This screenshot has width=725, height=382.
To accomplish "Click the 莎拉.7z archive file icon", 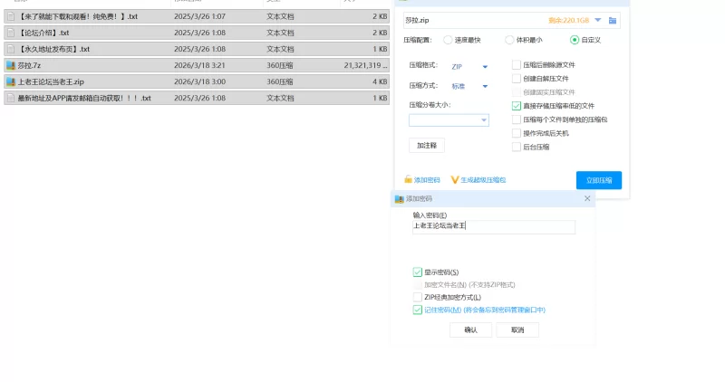I will 11,65.
